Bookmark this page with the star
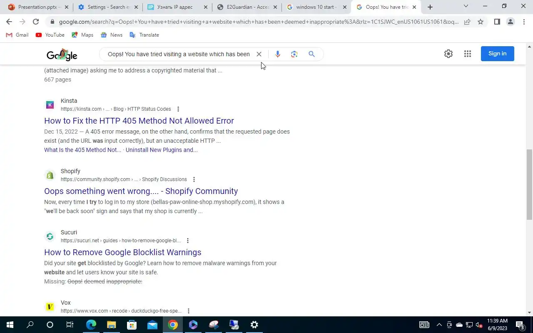533x333 pixels. point(481,22)
